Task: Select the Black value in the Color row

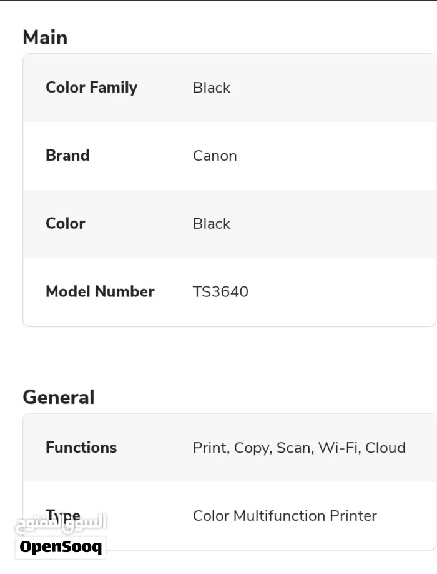Action: [x=212, y=224]
